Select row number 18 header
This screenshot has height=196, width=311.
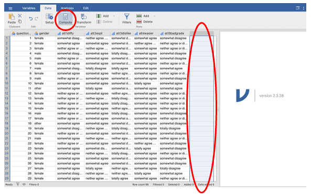coord(7,123)
